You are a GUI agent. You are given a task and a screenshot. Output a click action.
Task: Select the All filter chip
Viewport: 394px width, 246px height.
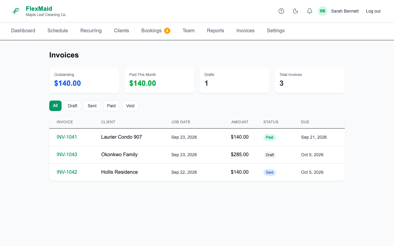pyautogui.click(x=55, y=106)
